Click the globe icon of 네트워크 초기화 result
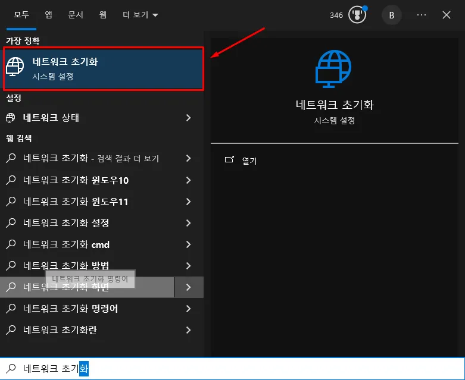Viewport: 465px width, 380px height. point(15,67)
